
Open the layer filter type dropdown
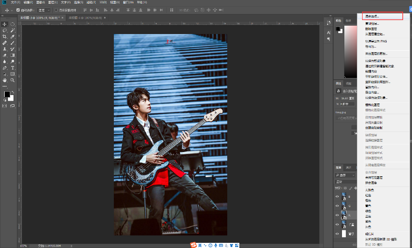click(345, 175)
